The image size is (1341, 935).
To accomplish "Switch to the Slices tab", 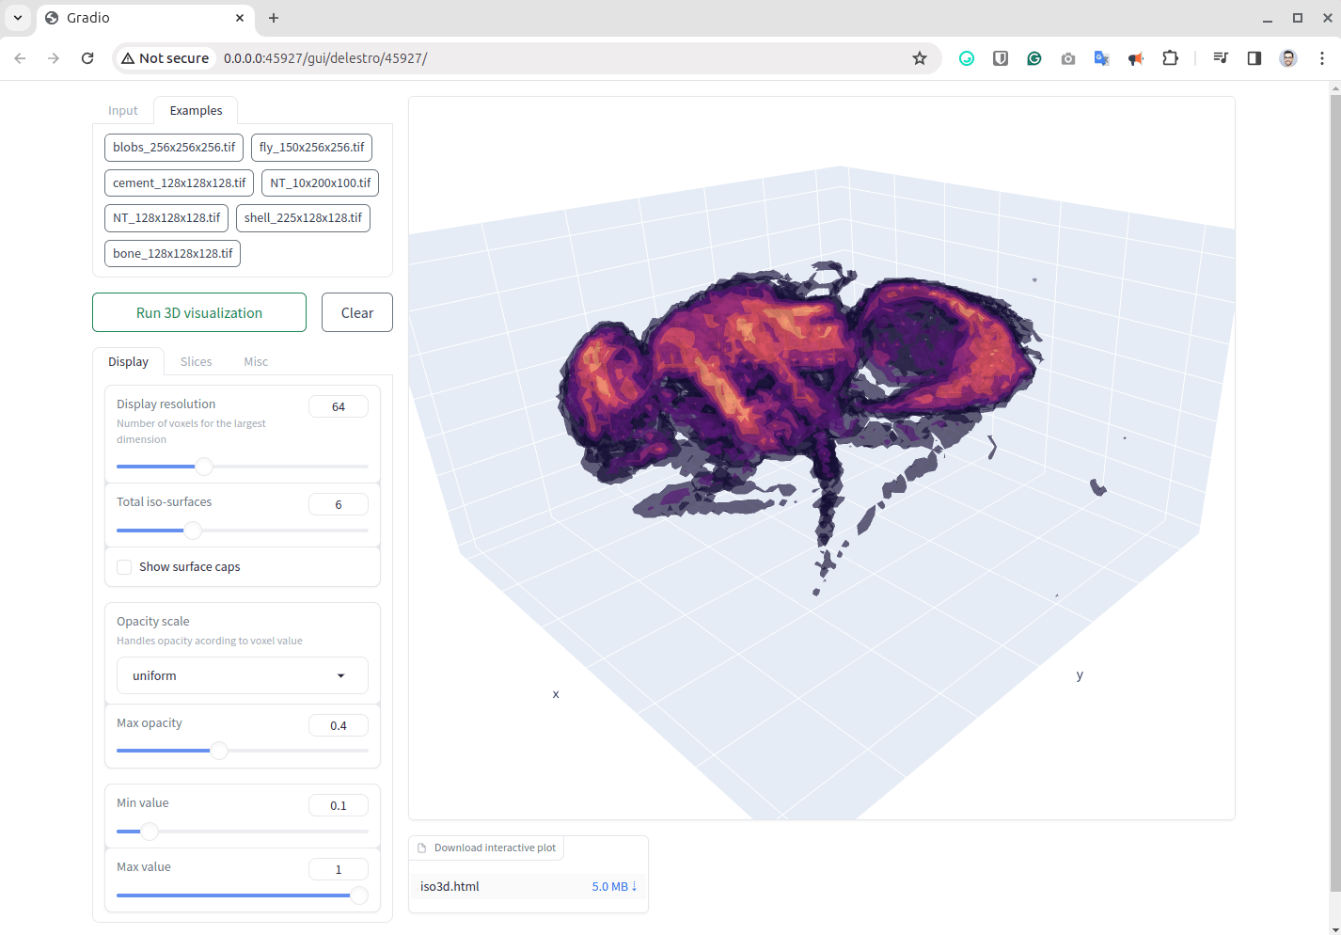I will click(x=197, y=361).
